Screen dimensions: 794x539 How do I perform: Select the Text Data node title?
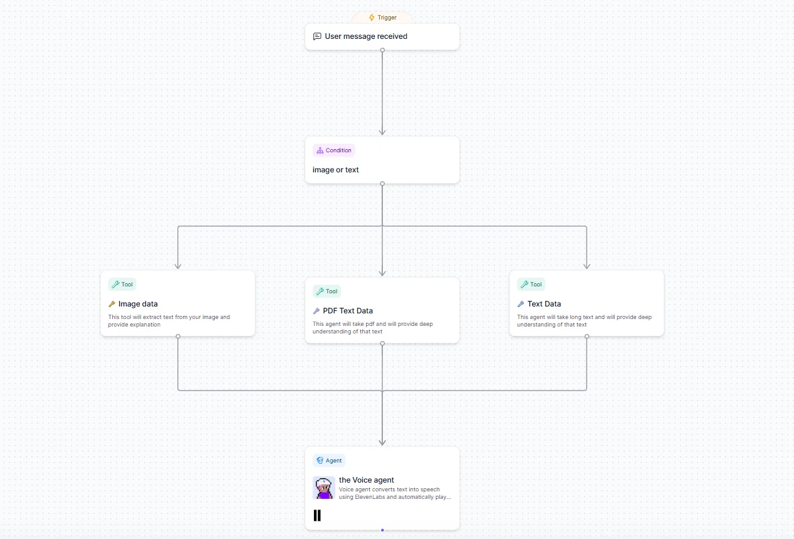click(544, 304)
